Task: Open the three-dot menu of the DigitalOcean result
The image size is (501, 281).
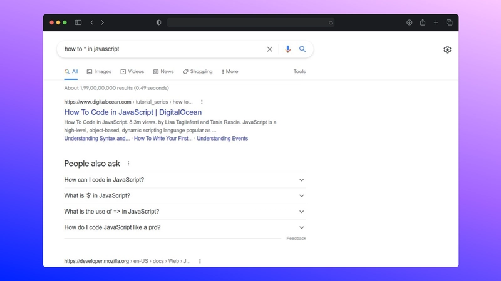Action: [202, 102]
